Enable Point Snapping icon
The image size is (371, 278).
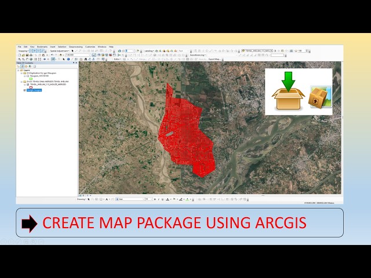point(31,51)
